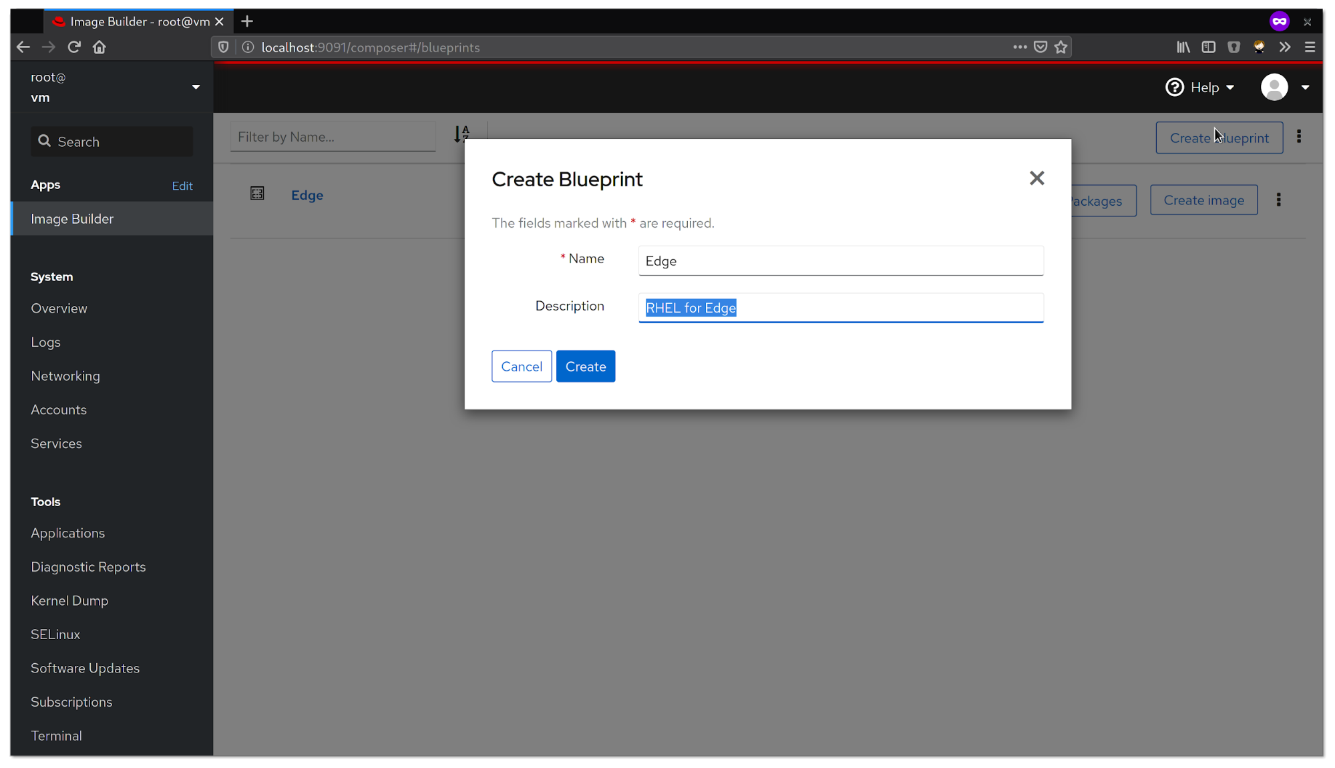Open the Edge blueprint row kebab menu
The height and width of the screenshot is (768, 1335).
coord(1278,200)
